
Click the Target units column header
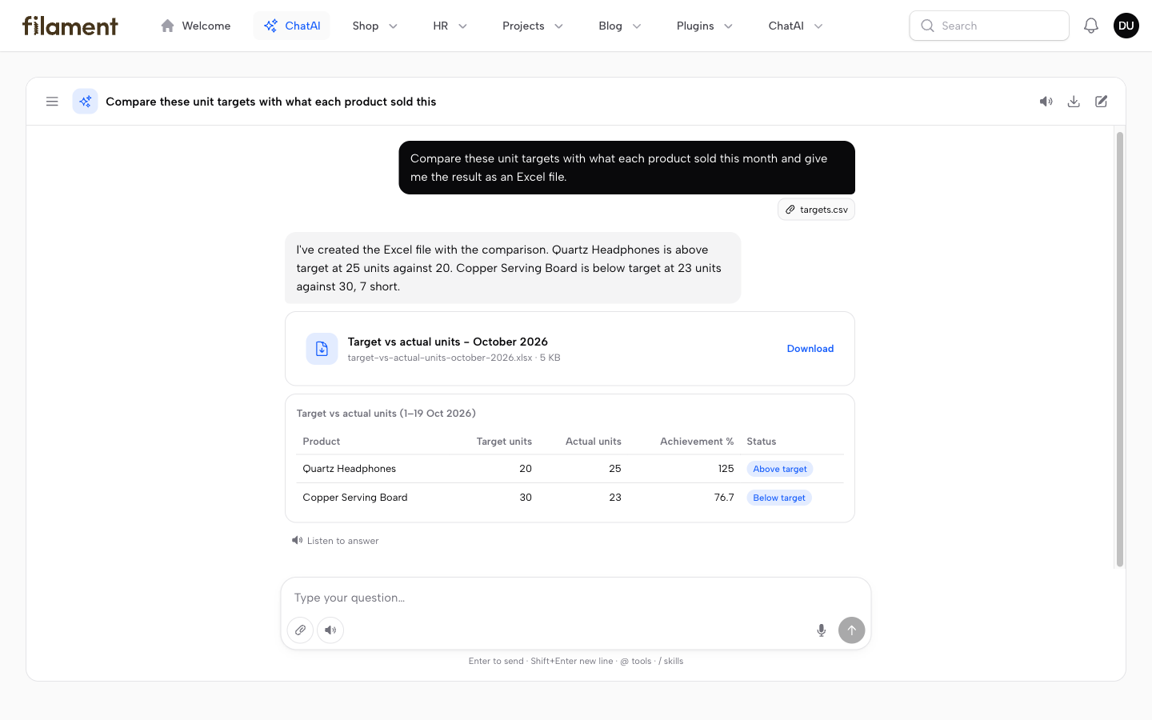(504, 442)
